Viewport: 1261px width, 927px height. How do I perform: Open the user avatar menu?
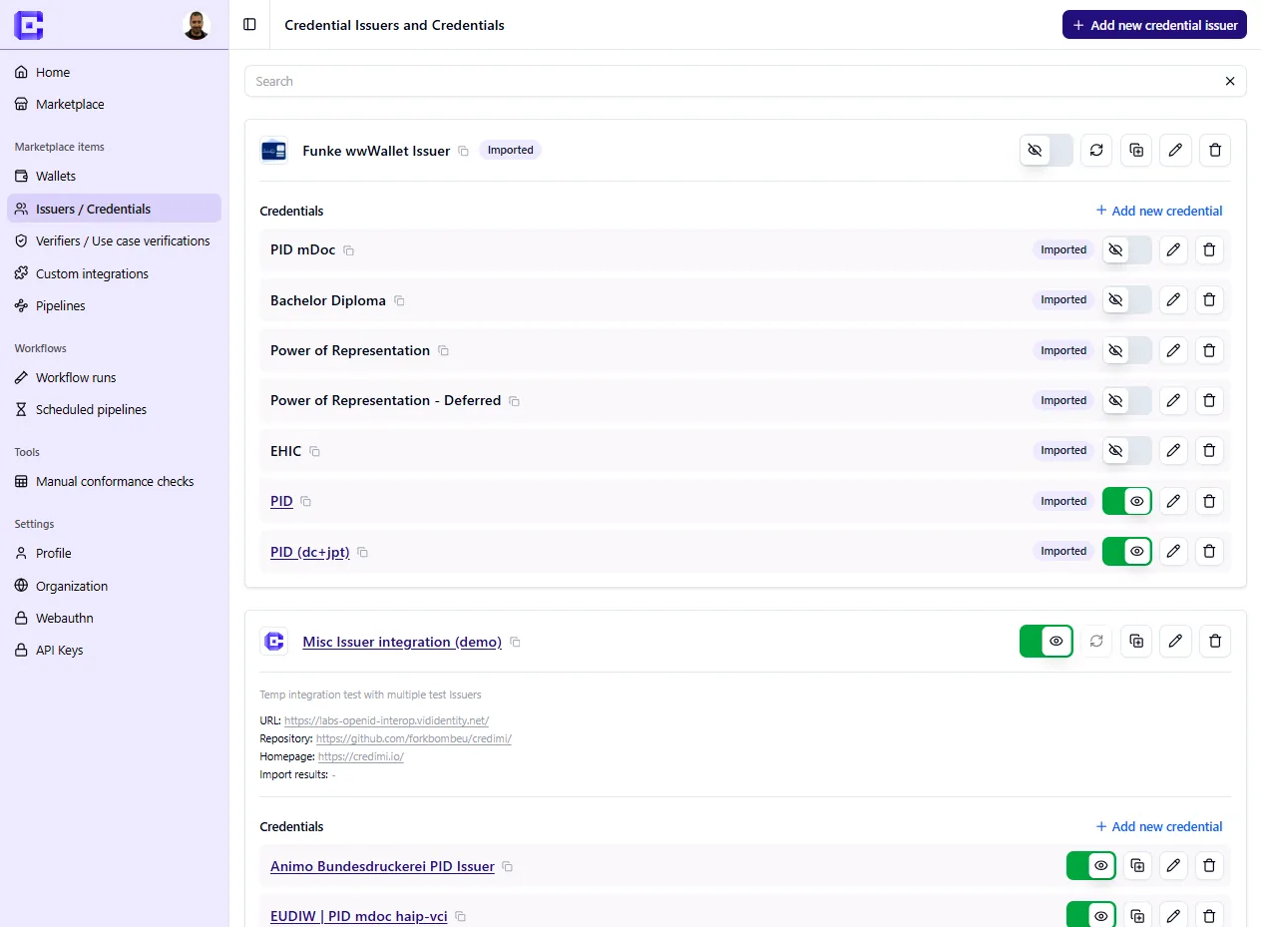(197, 25)
